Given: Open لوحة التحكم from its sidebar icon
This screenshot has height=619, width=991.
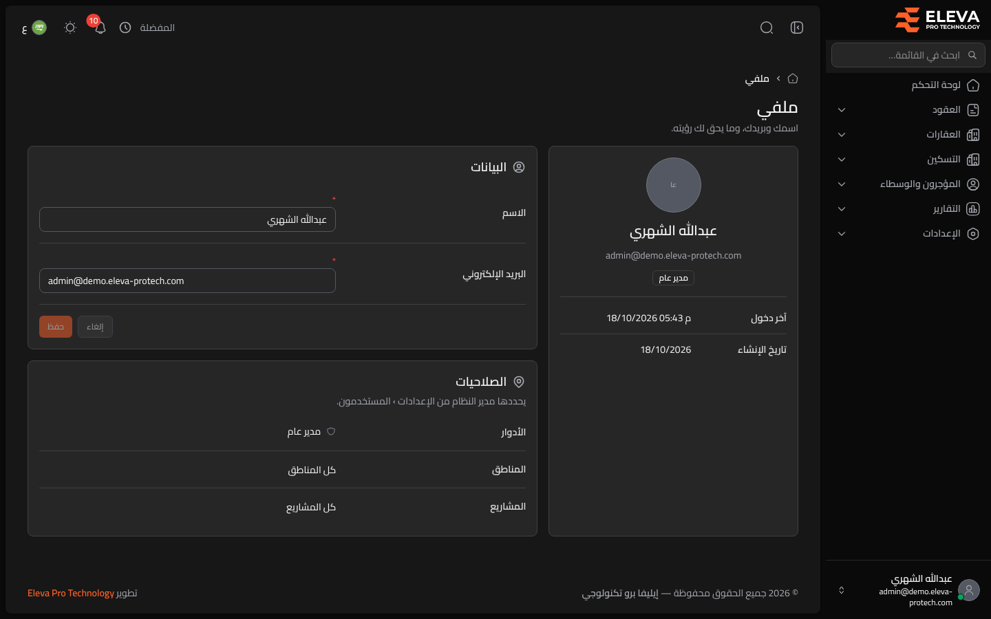Looking at the screenshot, I should 973,85.
